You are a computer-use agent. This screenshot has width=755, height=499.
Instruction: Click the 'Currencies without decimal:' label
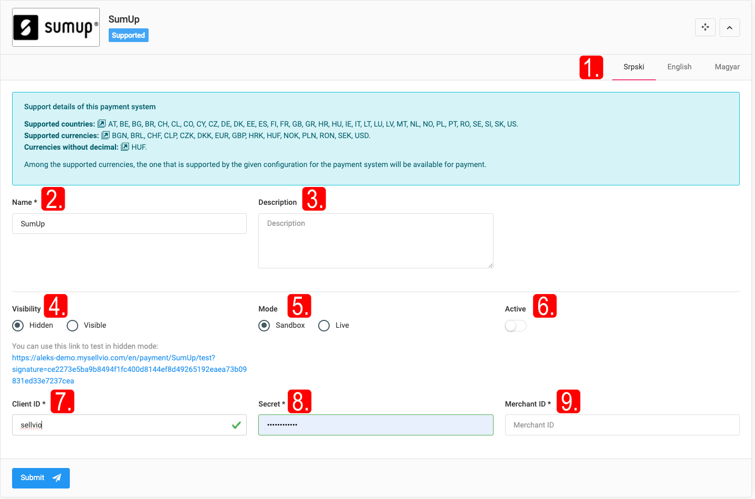pyautogui.click(x=71, y=147)
